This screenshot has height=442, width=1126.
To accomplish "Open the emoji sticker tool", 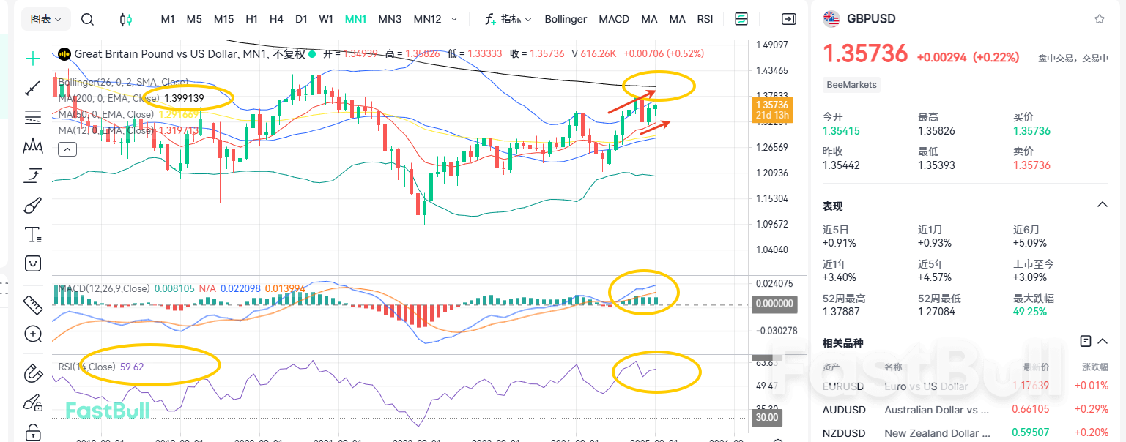I will 32,263.
